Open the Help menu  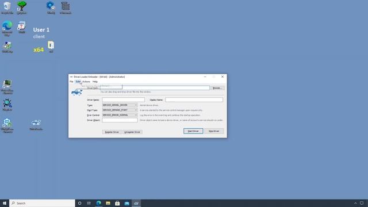tap(95, 82)
